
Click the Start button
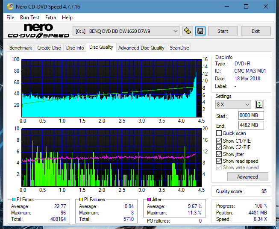pos(223,31)
